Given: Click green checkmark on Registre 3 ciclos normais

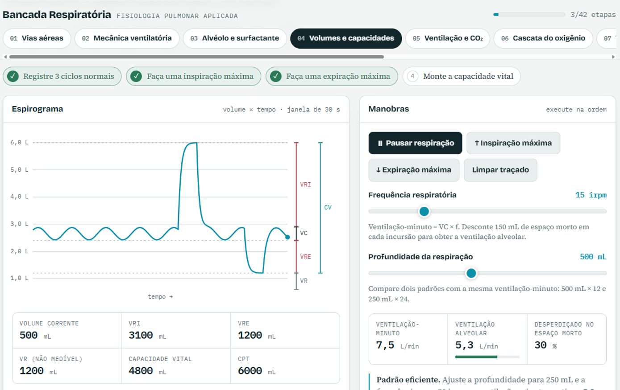Looking at the screenshot, I should pyautogui.click(x=13, y=76).
